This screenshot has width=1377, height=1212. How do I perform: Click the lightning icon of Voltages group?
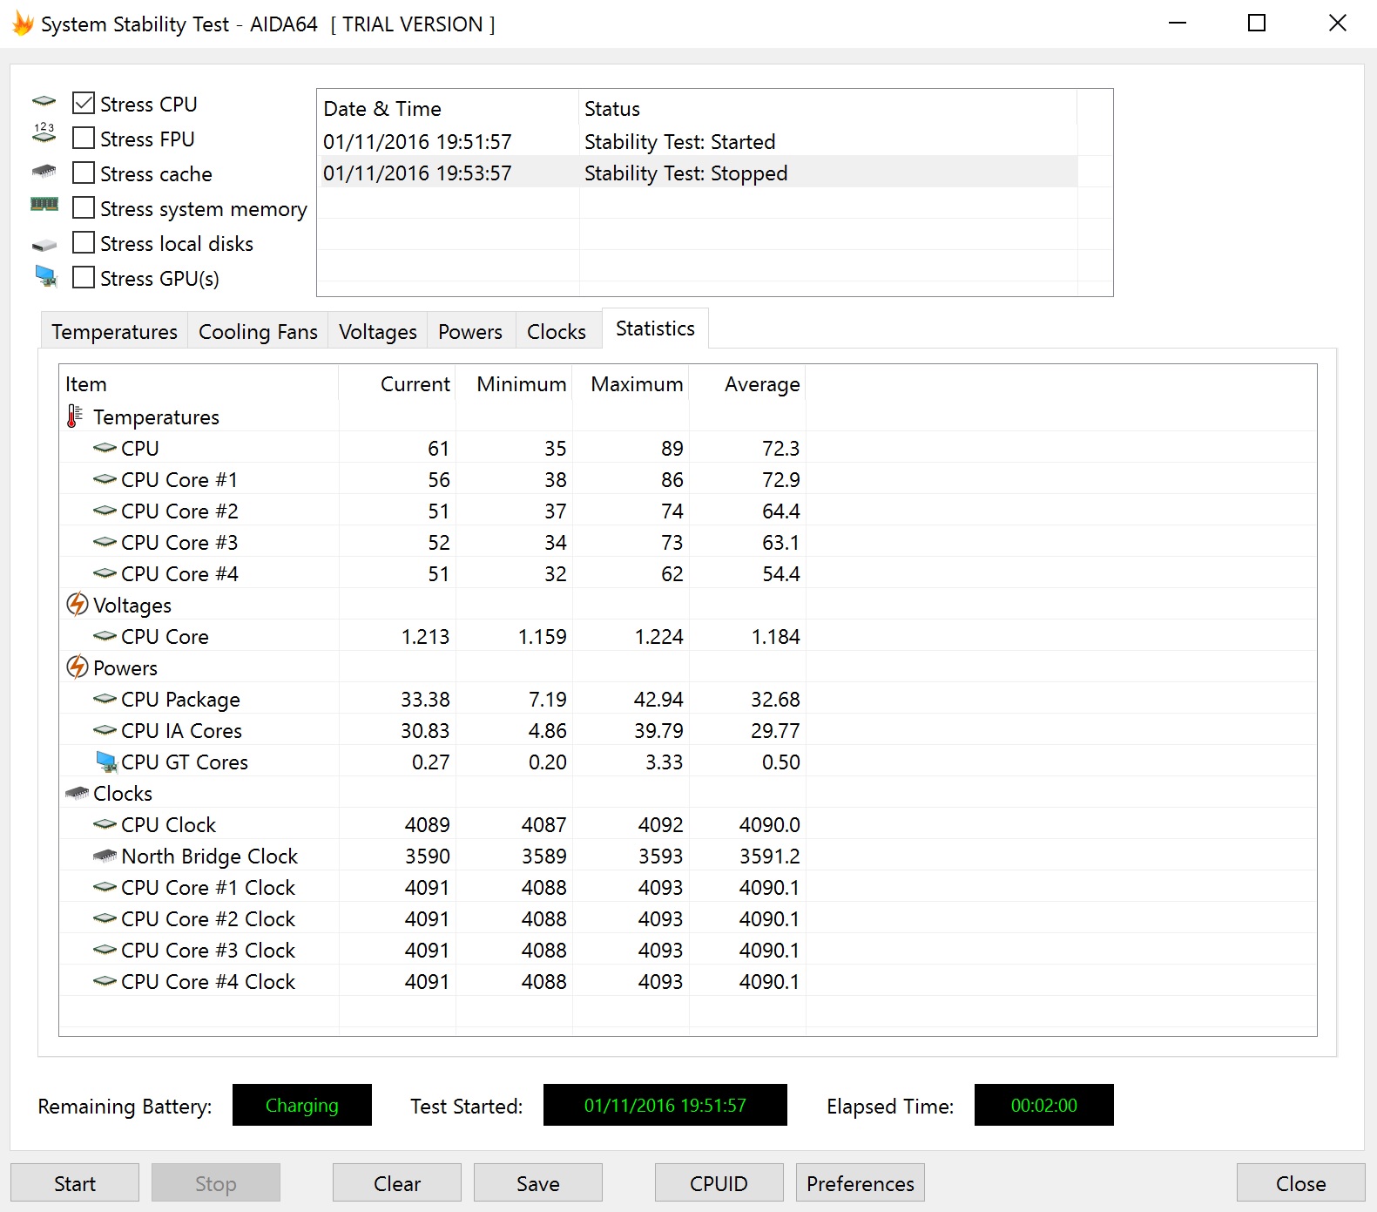coord(78,604)
